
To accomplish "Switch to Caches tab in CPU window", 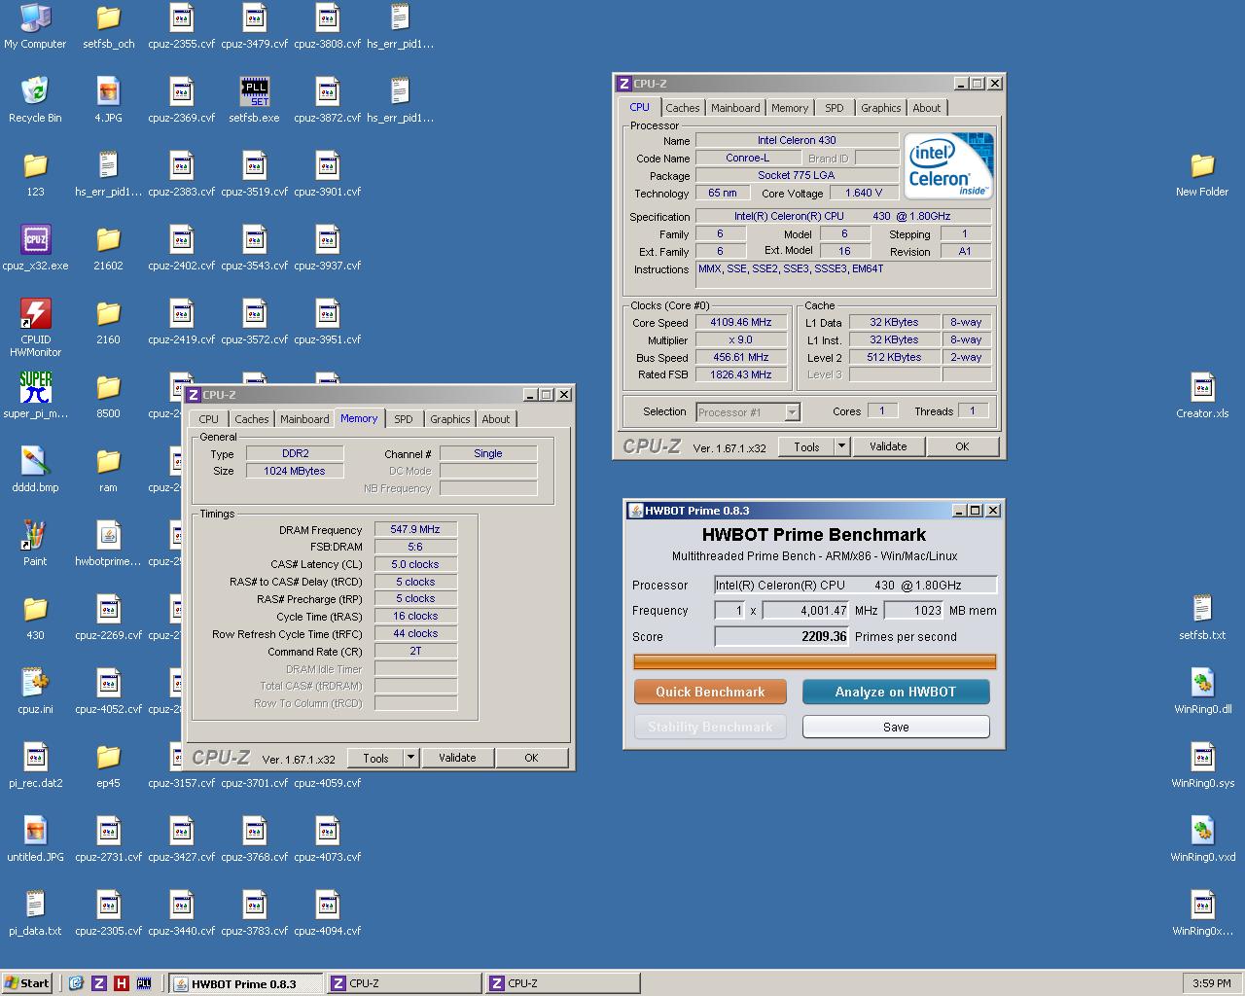I will (x=682, y=108).
